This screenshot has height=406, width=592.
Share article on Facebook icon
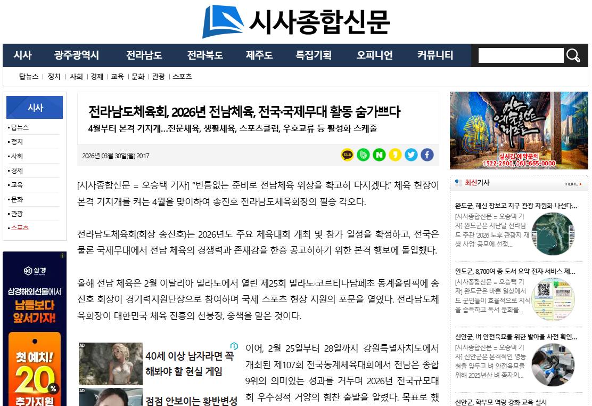[427, 155]
